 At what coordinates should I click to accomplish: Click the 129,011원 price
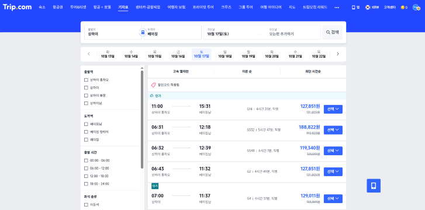[x=310, y=196]
